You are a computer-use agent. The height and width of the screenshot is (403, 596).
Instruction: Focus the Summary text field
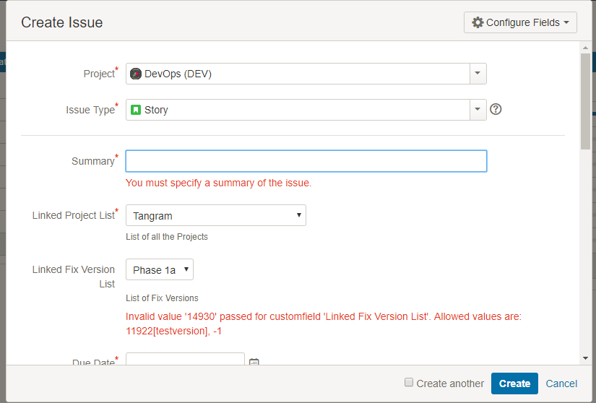pyautogui.click(x=306, y=161)
